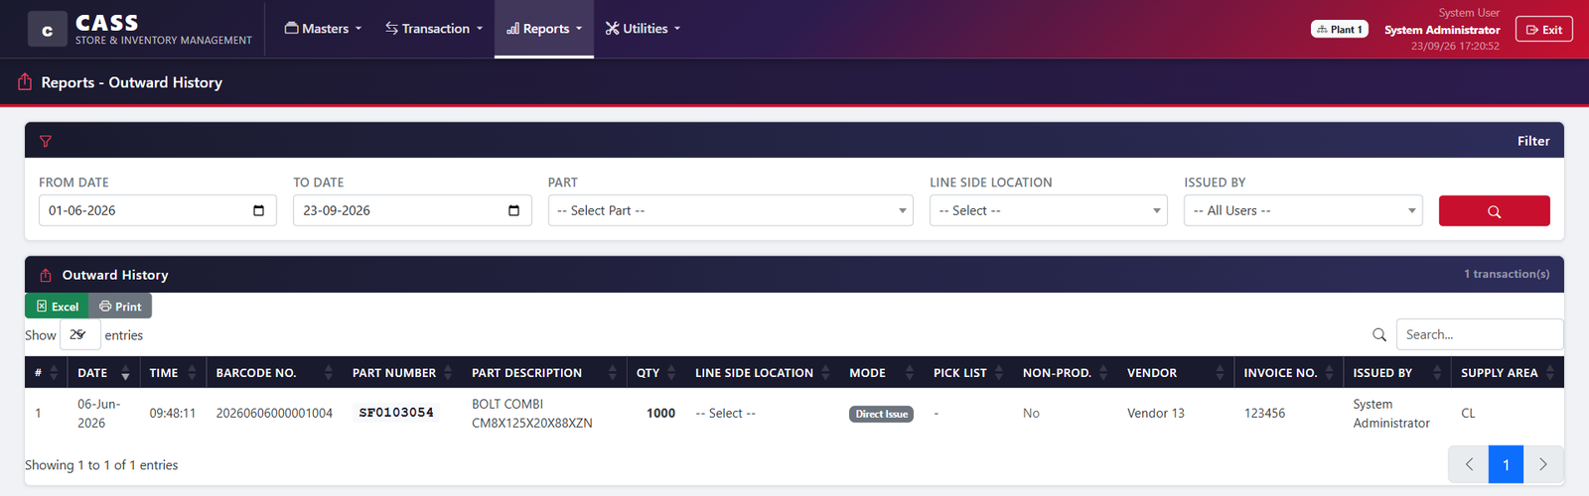Screen dimensions: 1589x496
Task: Go to next page arrow
Action: (1543, 464)
